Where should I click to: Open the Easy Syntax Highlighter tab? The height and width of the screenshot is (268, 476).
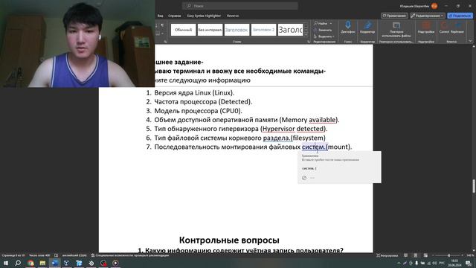pyautogui.click(x=204, y=16)
